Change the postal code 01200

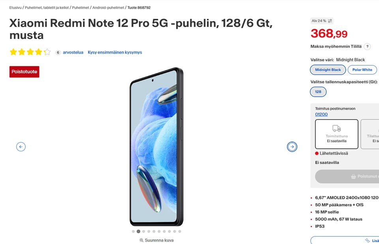(321, 114)
